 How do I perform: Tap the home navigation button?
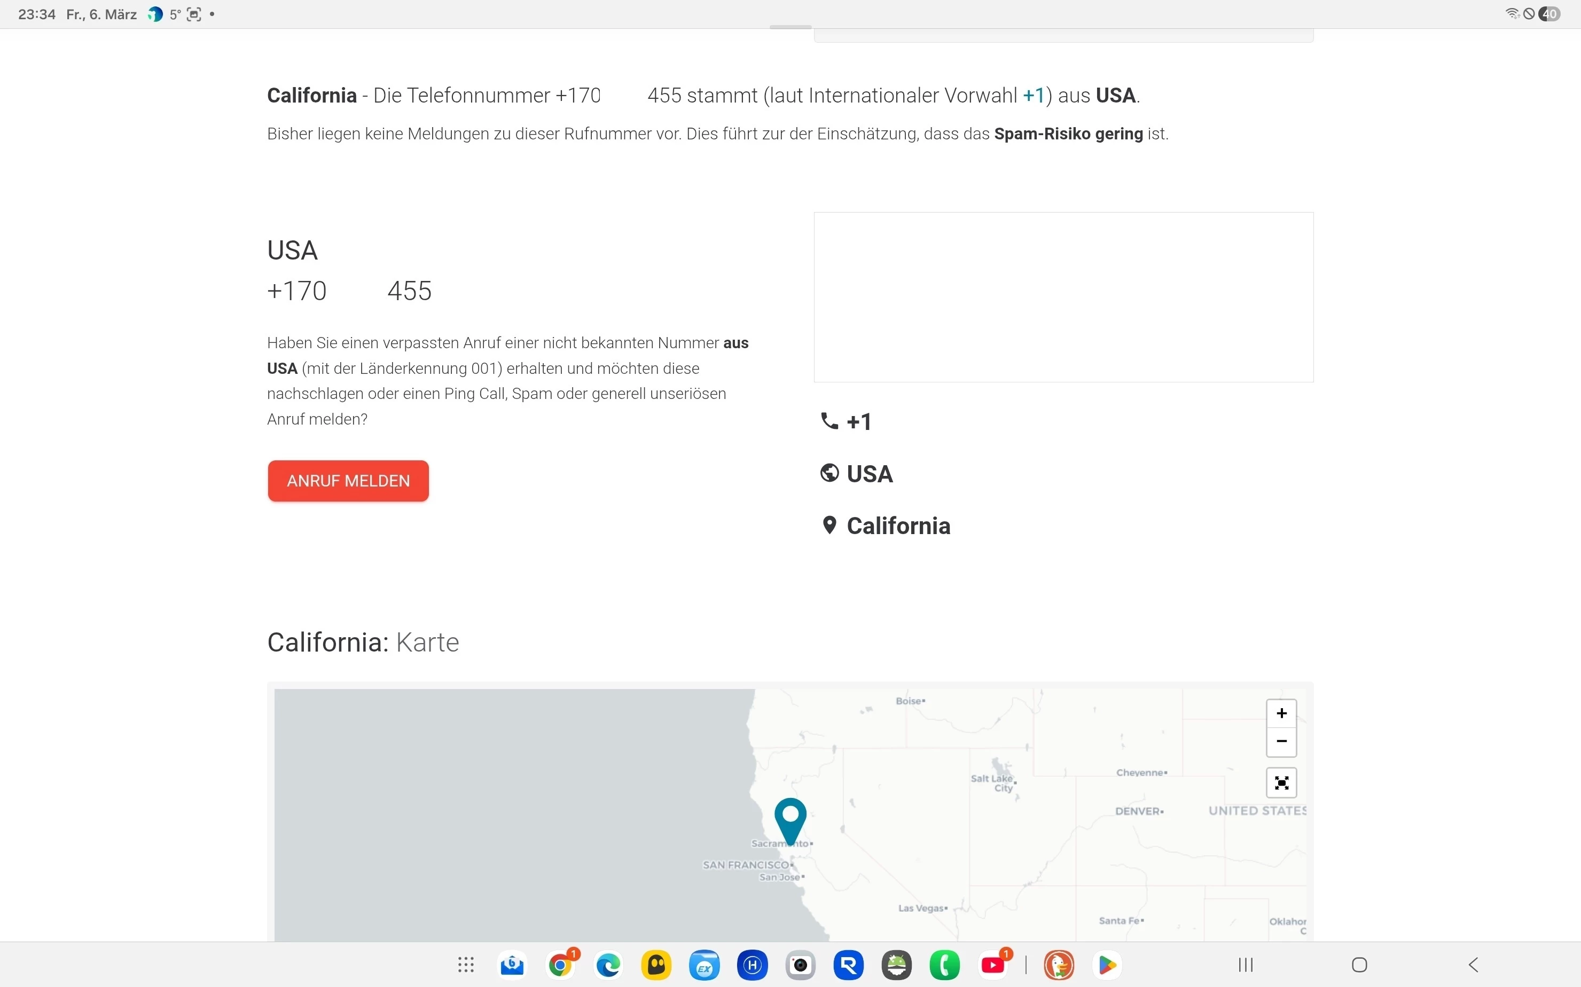[1359, 965]
